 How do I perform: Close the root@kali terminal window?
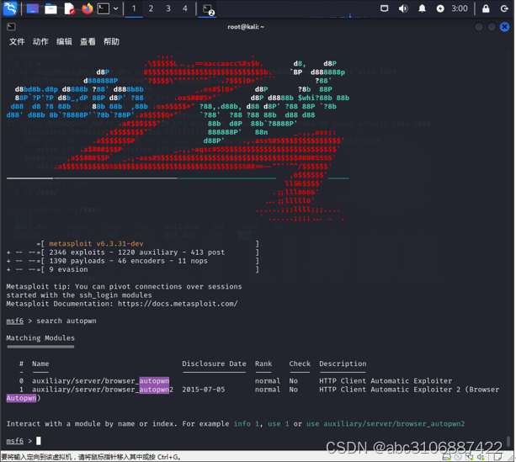(504, 27)
